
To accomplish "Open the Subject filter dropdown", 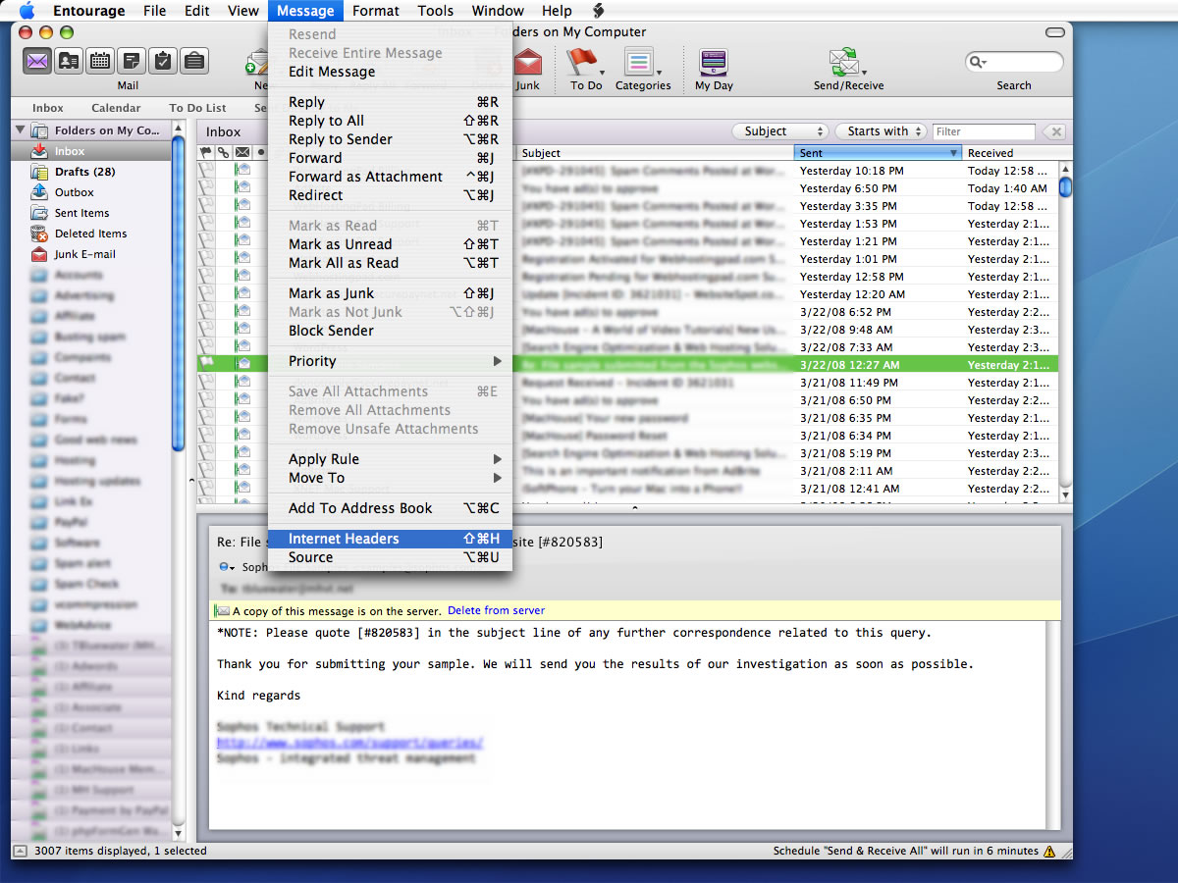I will (779, 131).
